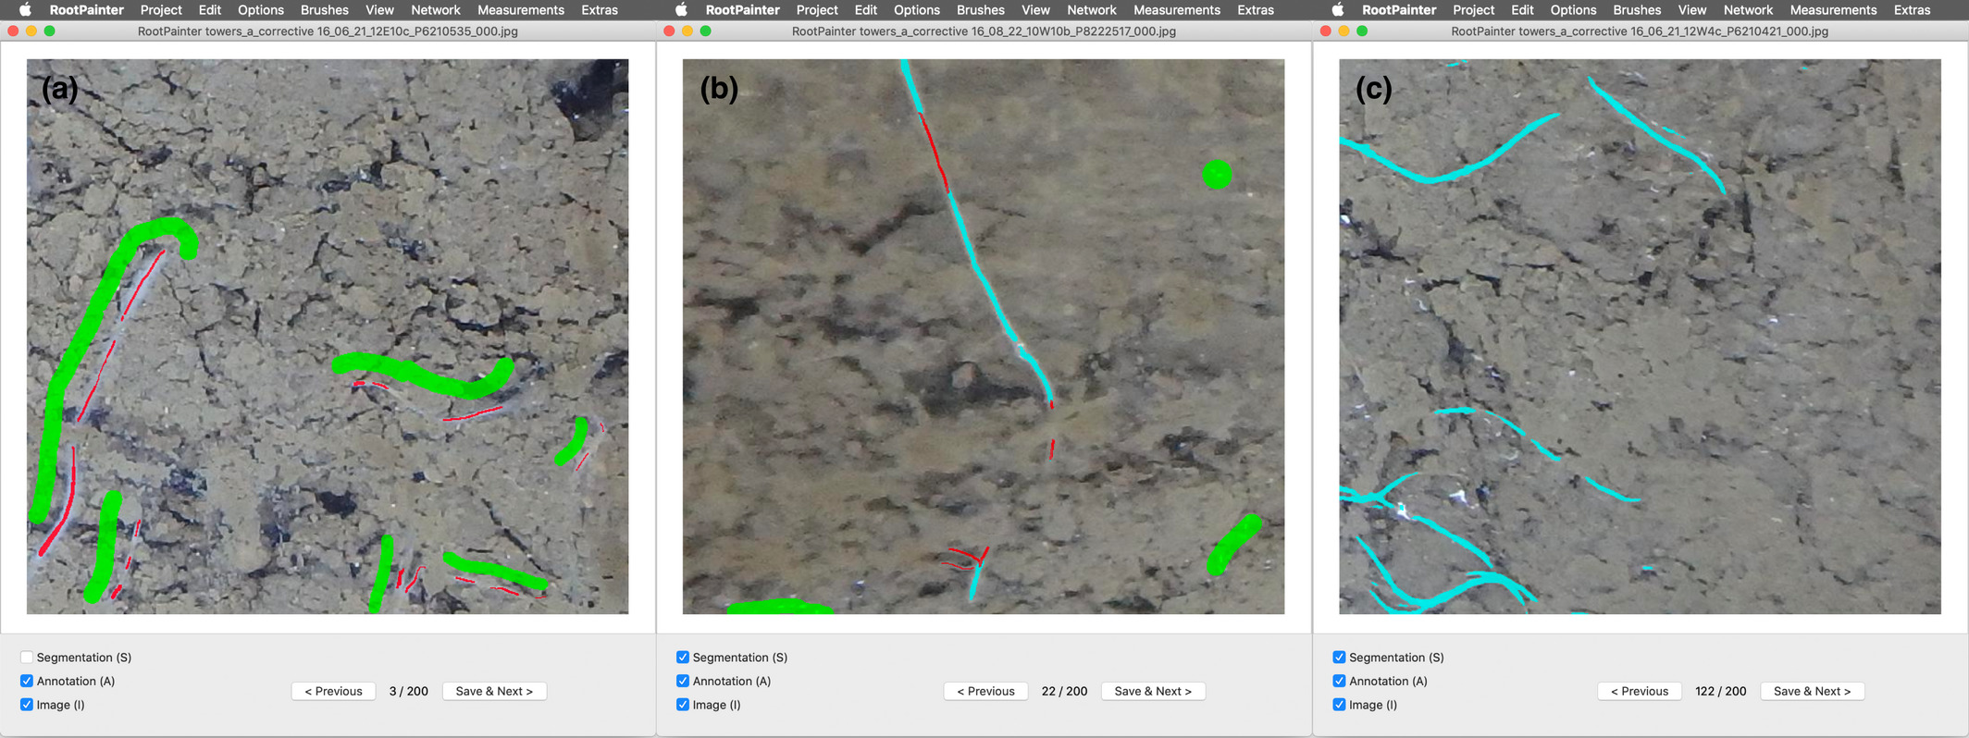This screenshot has height=738, width=1969.
Task: Open the Apple menu in the leftmost menu bar
Action: pos(25,10)
